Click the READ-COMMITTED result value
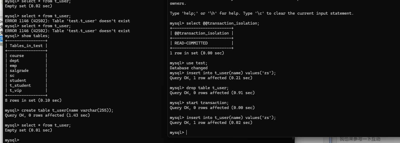Image resolution: width=400 pixels, height=143 pixels. [191, 43]
